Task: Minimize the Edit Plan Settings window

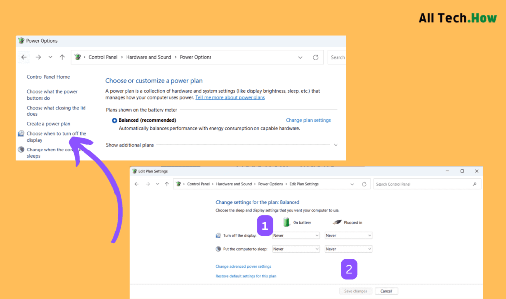Action: 447,171
